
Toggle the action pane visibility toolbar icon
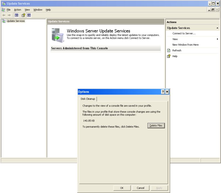pyautogui.click(x=29, y=15)
